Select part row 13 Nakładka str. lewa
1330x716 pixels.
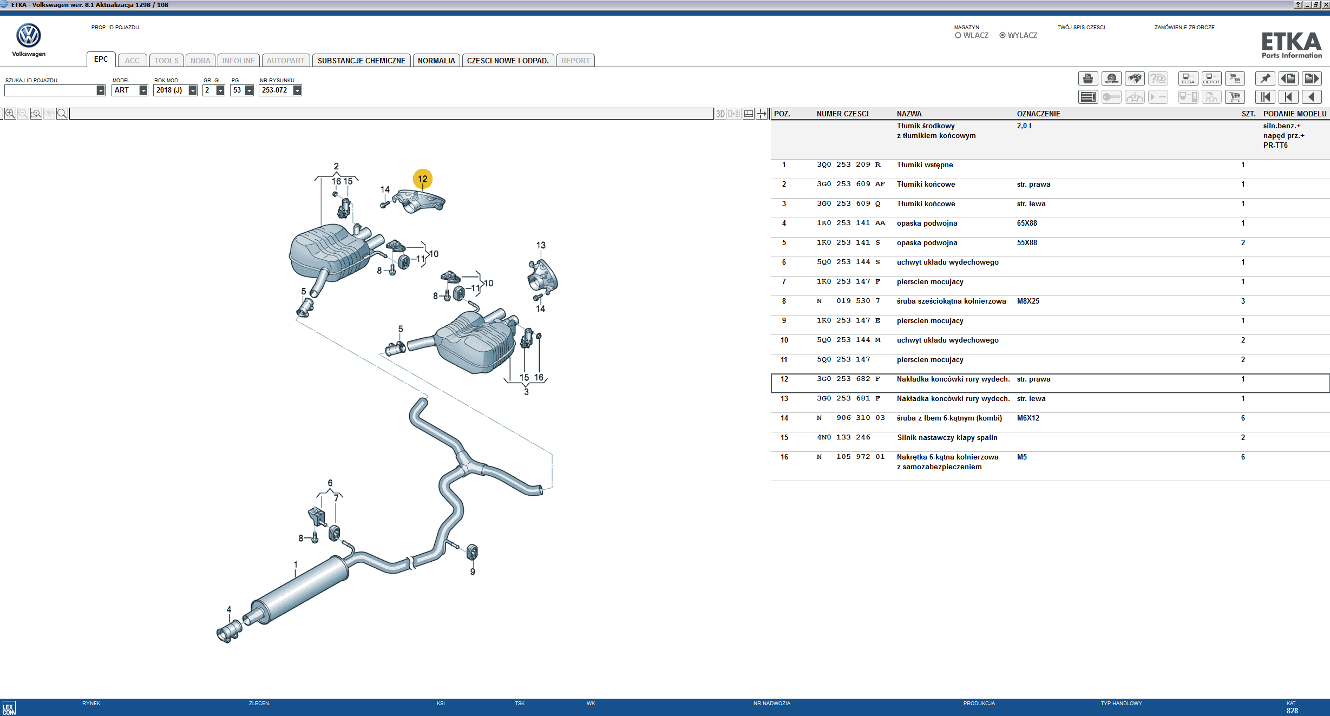(953, 399)
